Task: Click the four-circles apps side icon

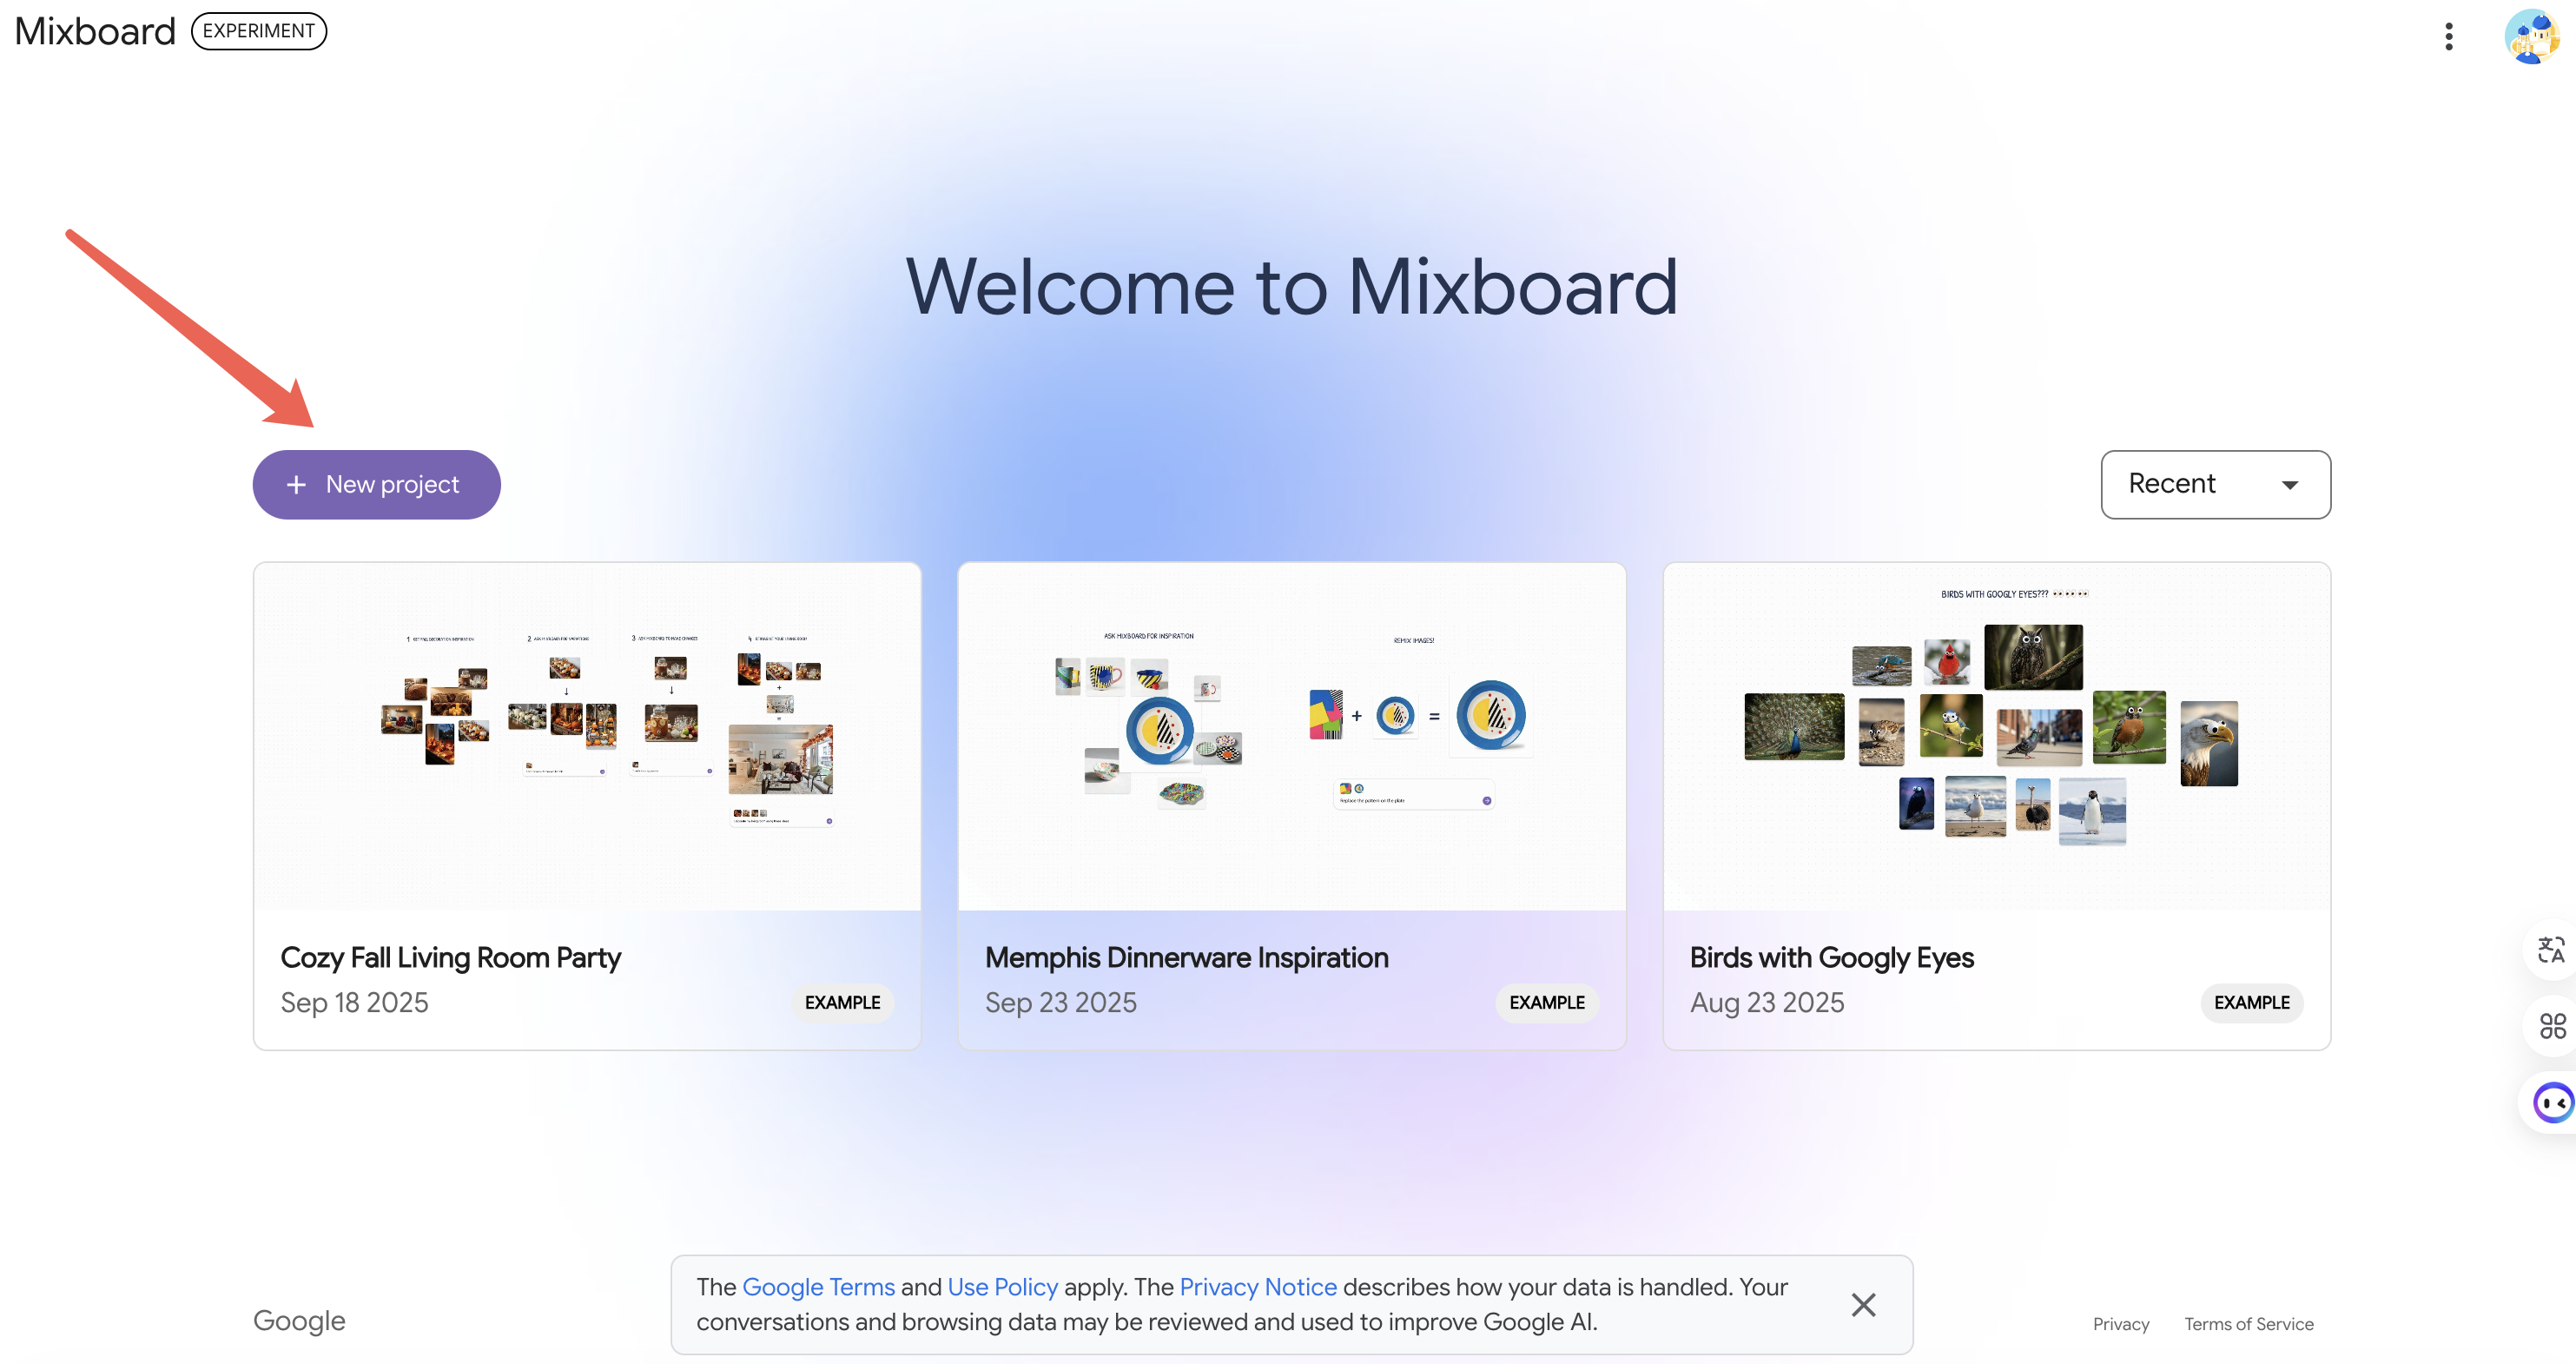Action: [2552, 1025]
